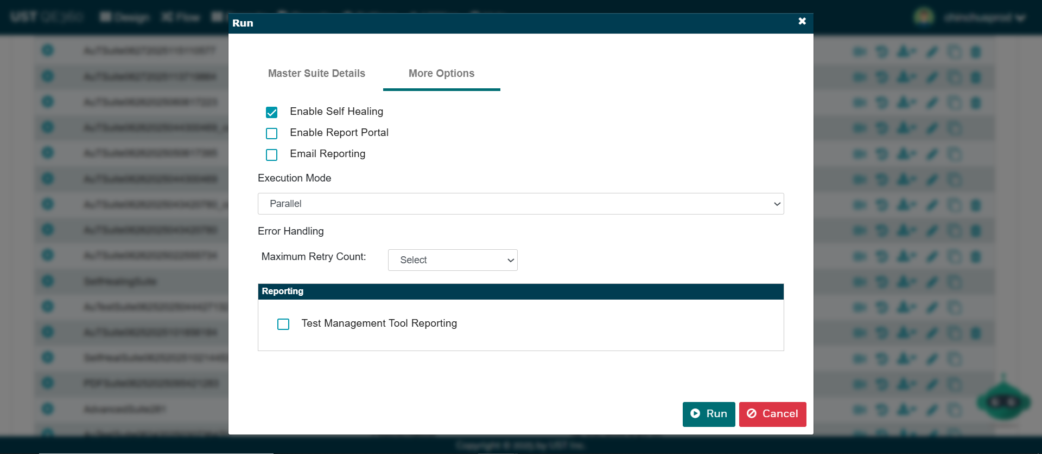The image size is (1042, 454).
Task: Click the copy icon in first suite row
Action: click(x=954, y=52)
